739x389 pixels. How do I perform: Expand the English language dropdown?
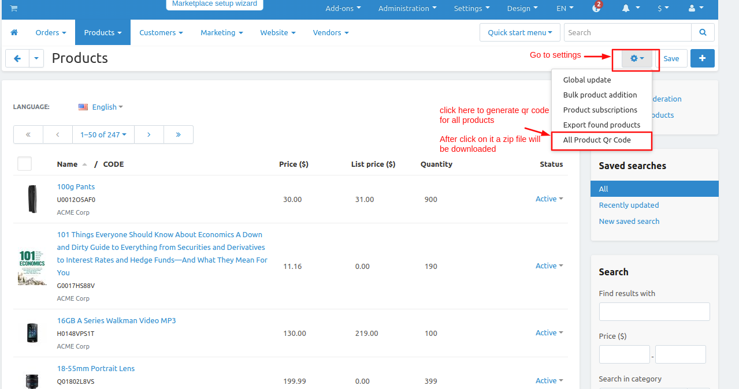[101, 107]
